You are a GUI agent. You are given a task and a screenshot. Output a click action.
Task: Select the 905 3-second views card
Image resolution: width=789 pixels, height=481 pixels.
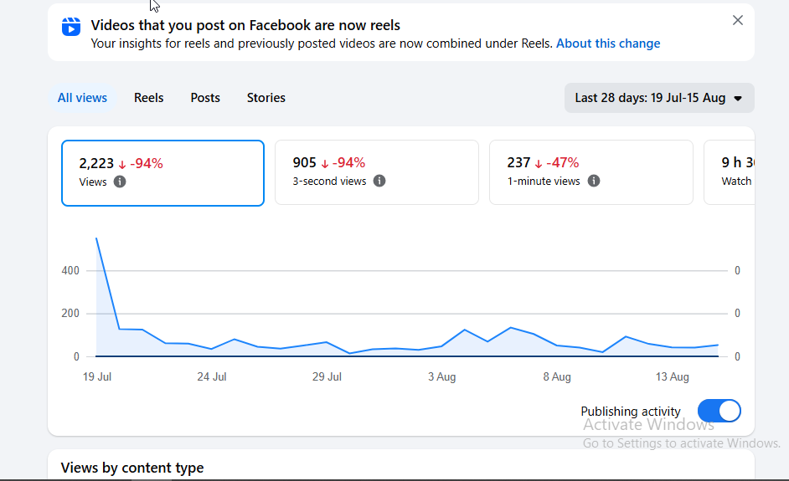[376, 172]
